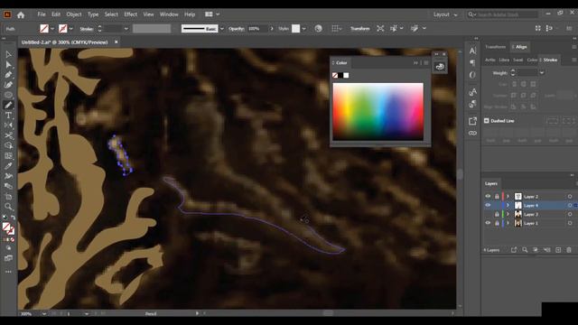578x325 pixels.
Task: Open the OpenType panel icon
Action: point(472,75)
